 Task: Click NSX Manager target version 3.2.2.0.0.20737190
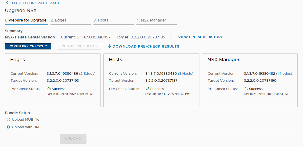coord(260,80)
